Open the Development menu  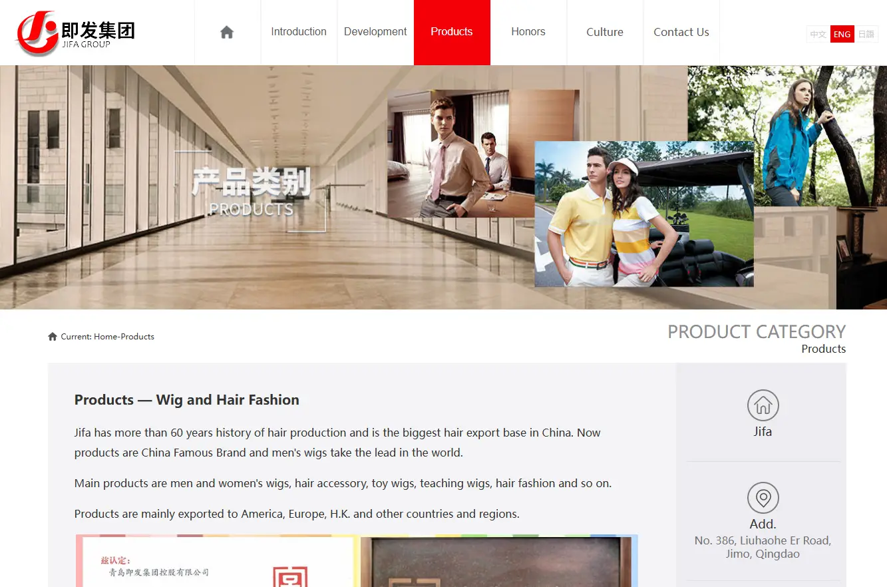point(375,32)
